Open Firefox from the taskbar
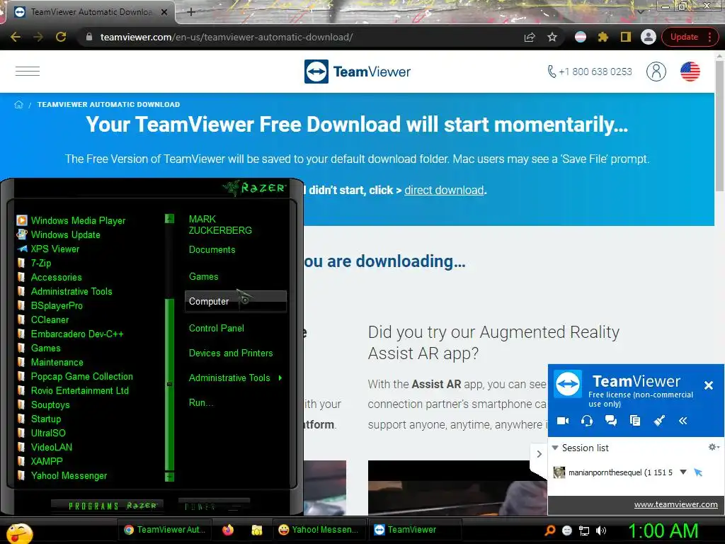Viewport: 725px width, 544px height. pyautogui.click(x=228, y=530)
